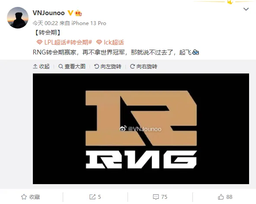Image resolution: width=256 pixels, height=204 pixels.
Task: Open the comments icon showing 75
Action: 160,197
